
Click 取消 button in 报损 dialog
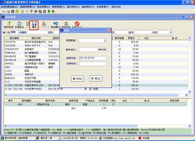coord(96,79)
